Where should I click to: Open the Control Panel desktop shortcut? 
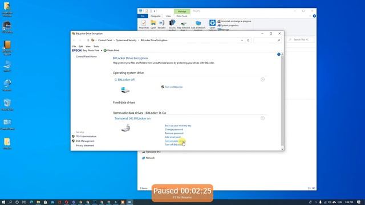pyautogui.click(x=7, y=124)
